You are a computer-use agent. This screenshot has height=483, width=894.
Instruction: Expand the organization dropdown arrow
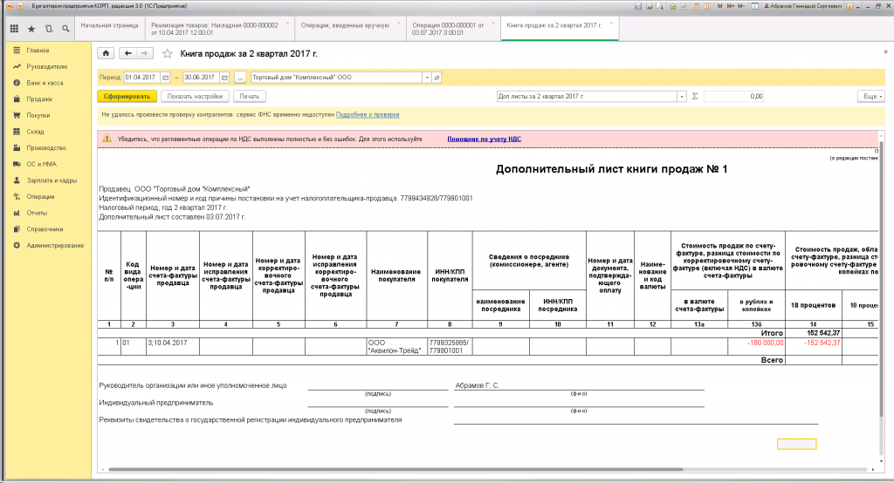pyautogui.click(x=426, y=78)
